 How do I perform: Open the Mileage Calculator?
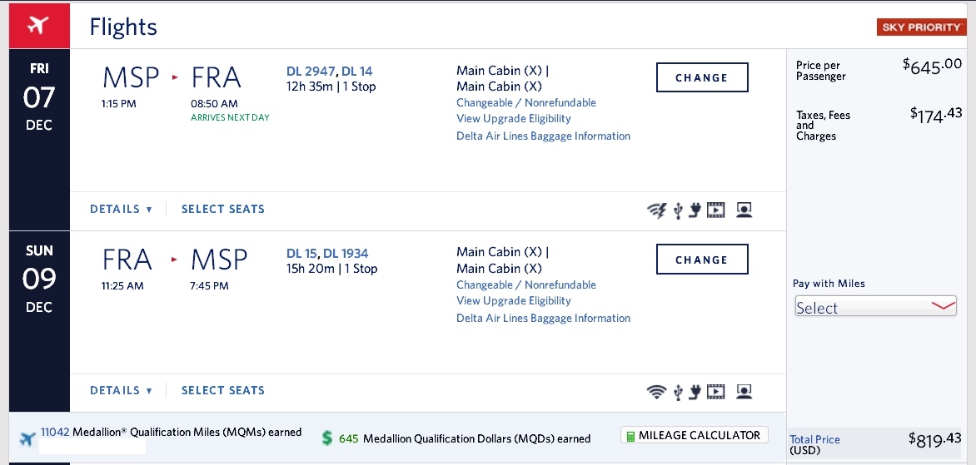pyautogui.click(x=694, y=436)
